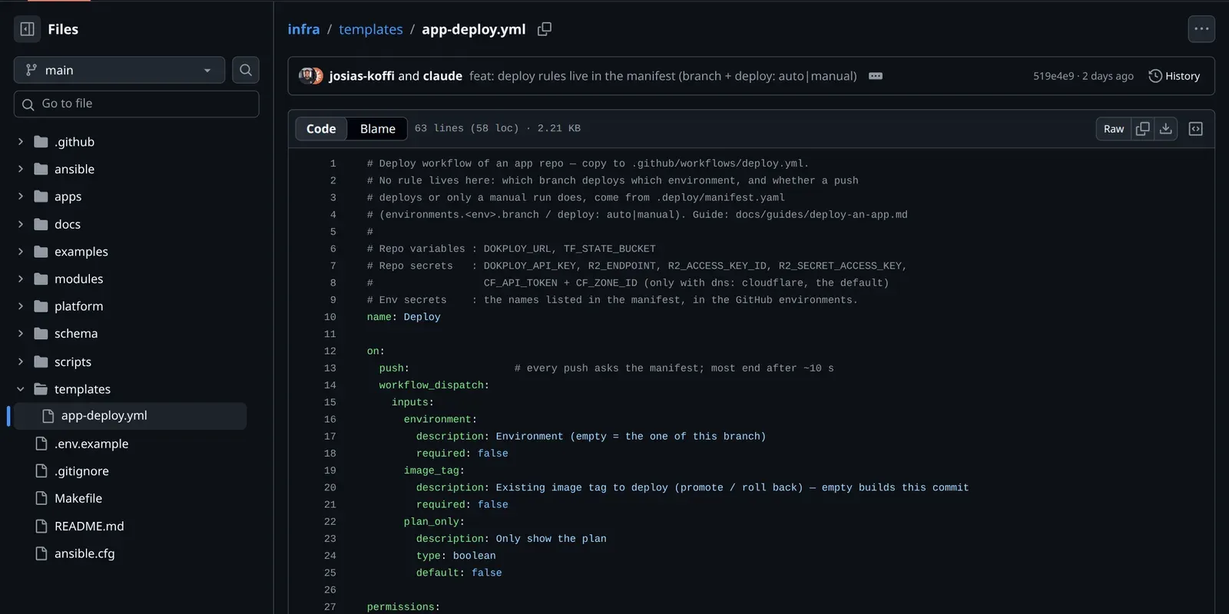Focus the Go to file field
This screenshot has width=1229, height=614.
(x=137, y=104)
